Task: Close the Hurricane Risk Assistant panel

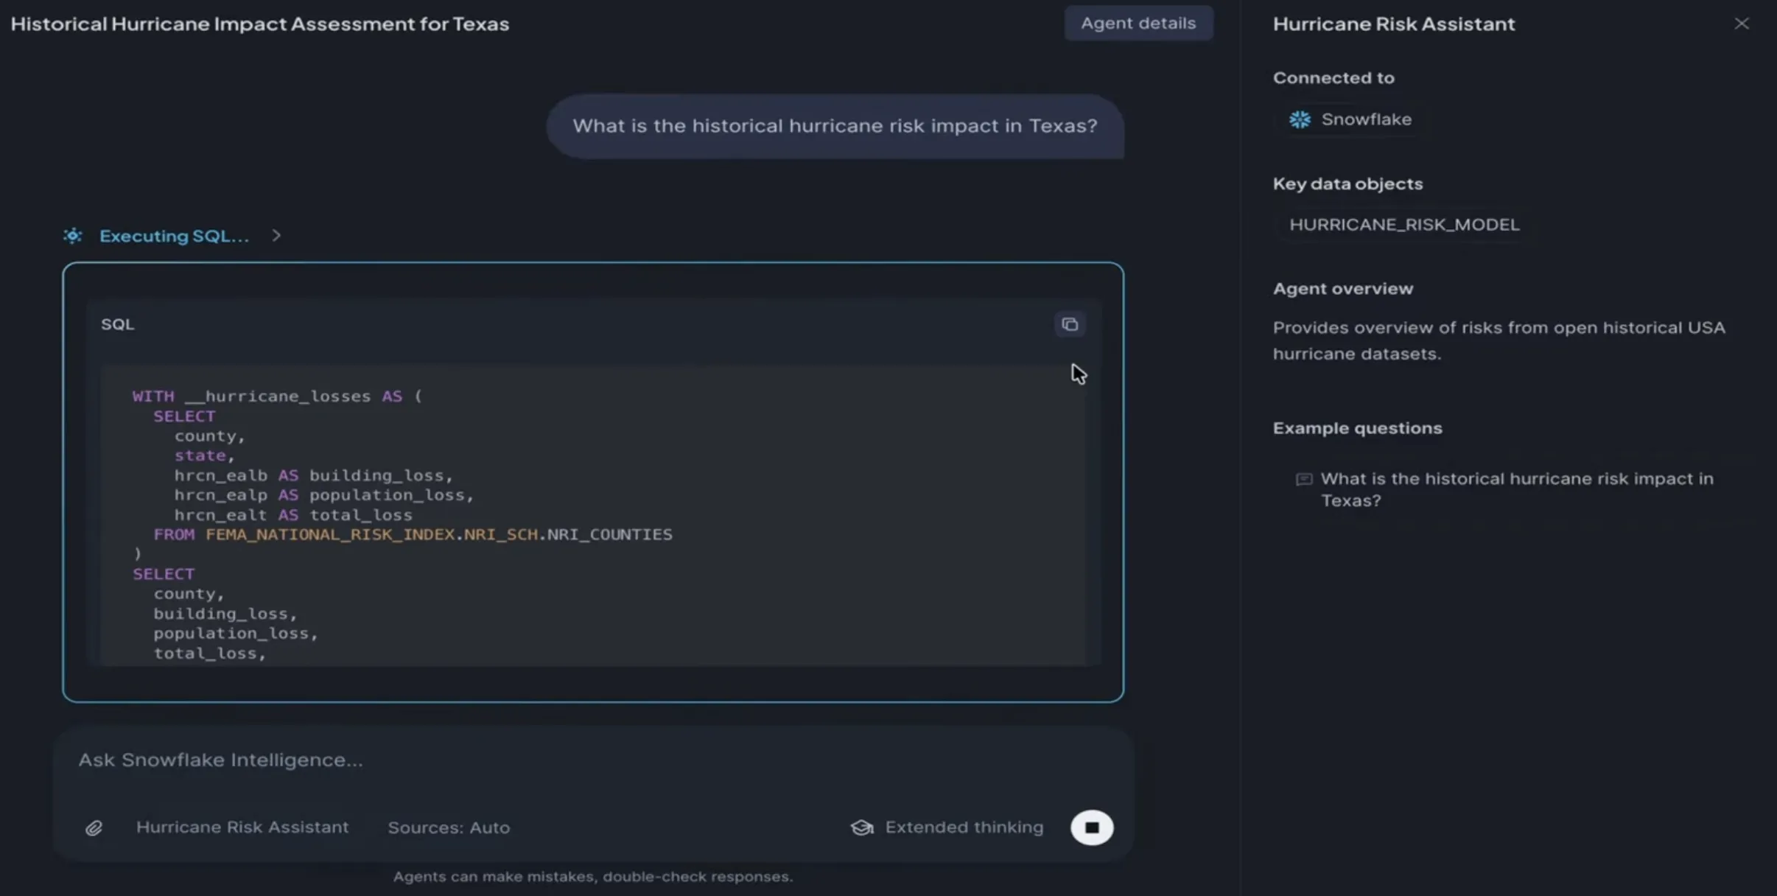Action: pyautogui.click(x=1742, y=24)
